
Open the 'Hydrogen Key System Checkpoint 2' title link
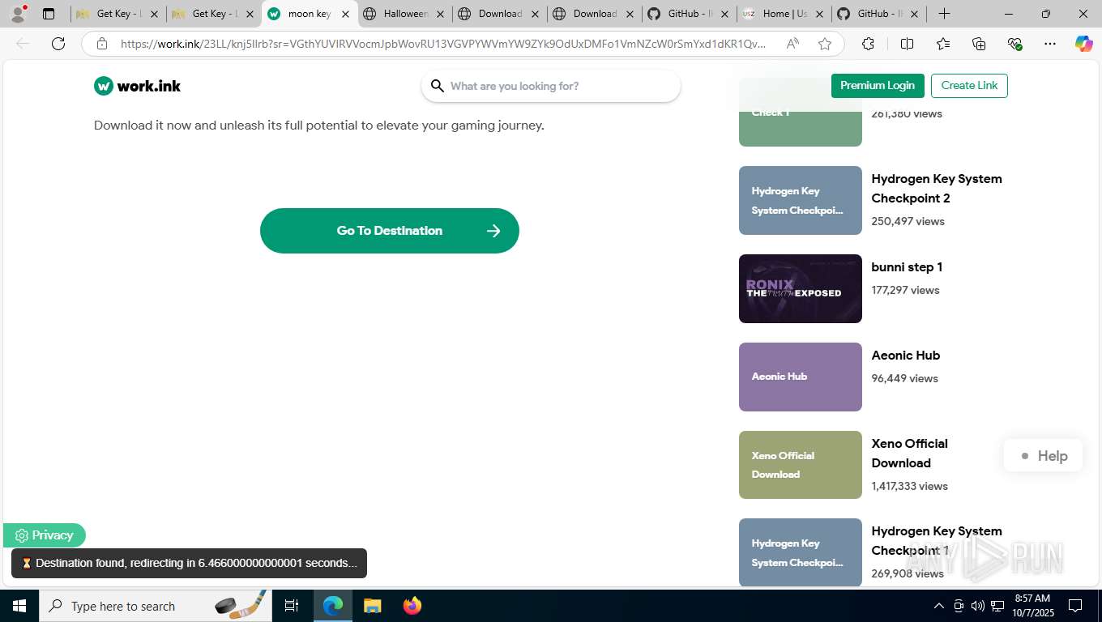(937, 189)
